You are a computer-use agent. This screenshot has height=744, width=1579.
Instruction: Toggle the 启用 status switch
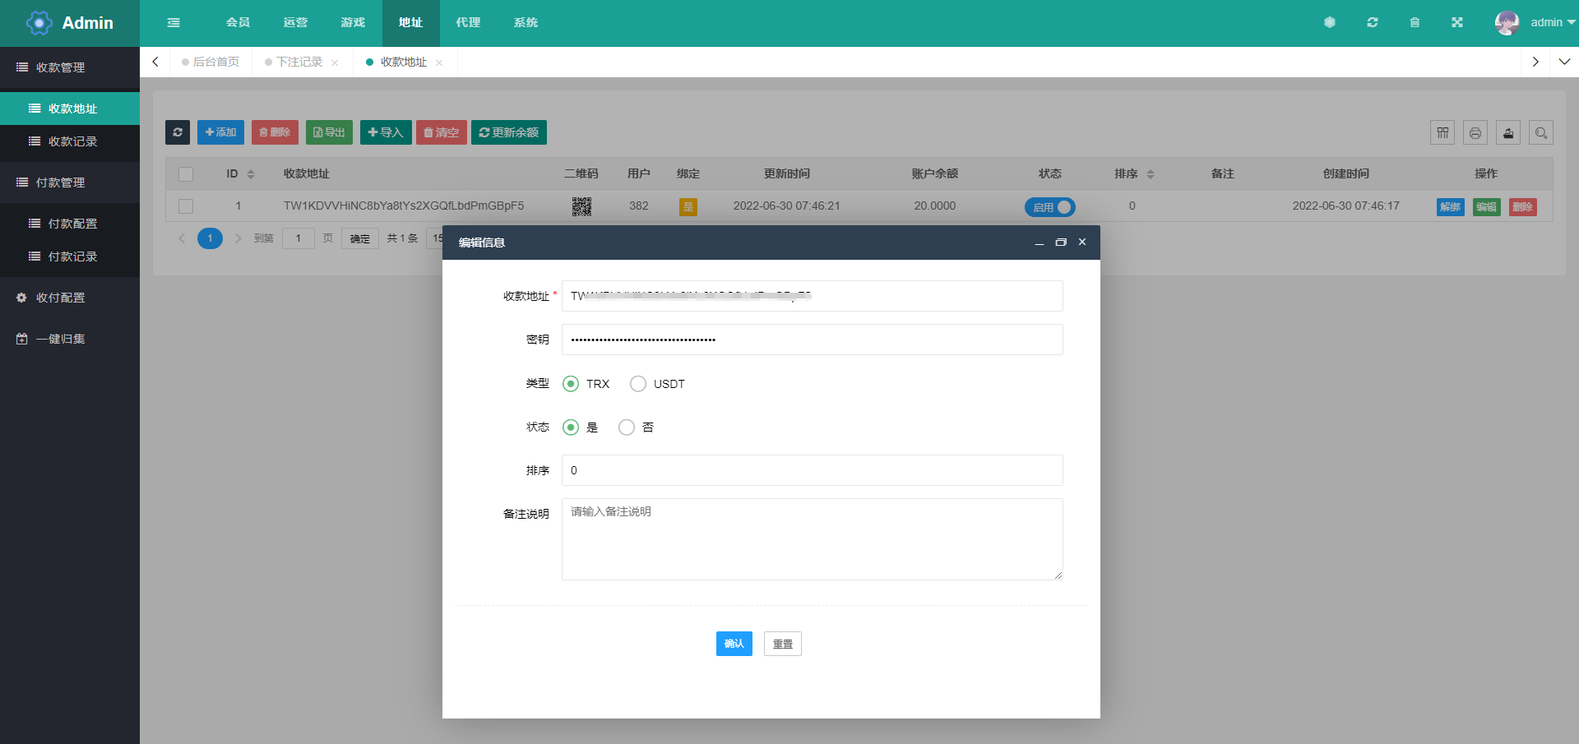(1049, 207)
